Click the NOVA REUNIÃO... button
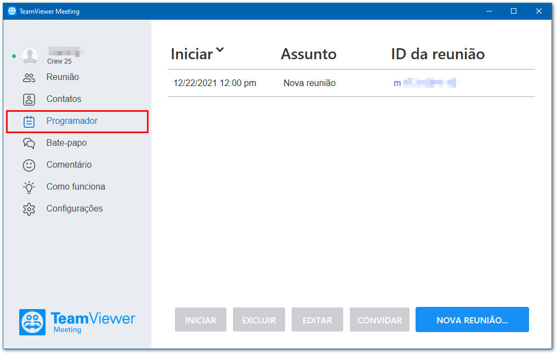Viewport: 557px width, 354px height. tap(472, 320)
